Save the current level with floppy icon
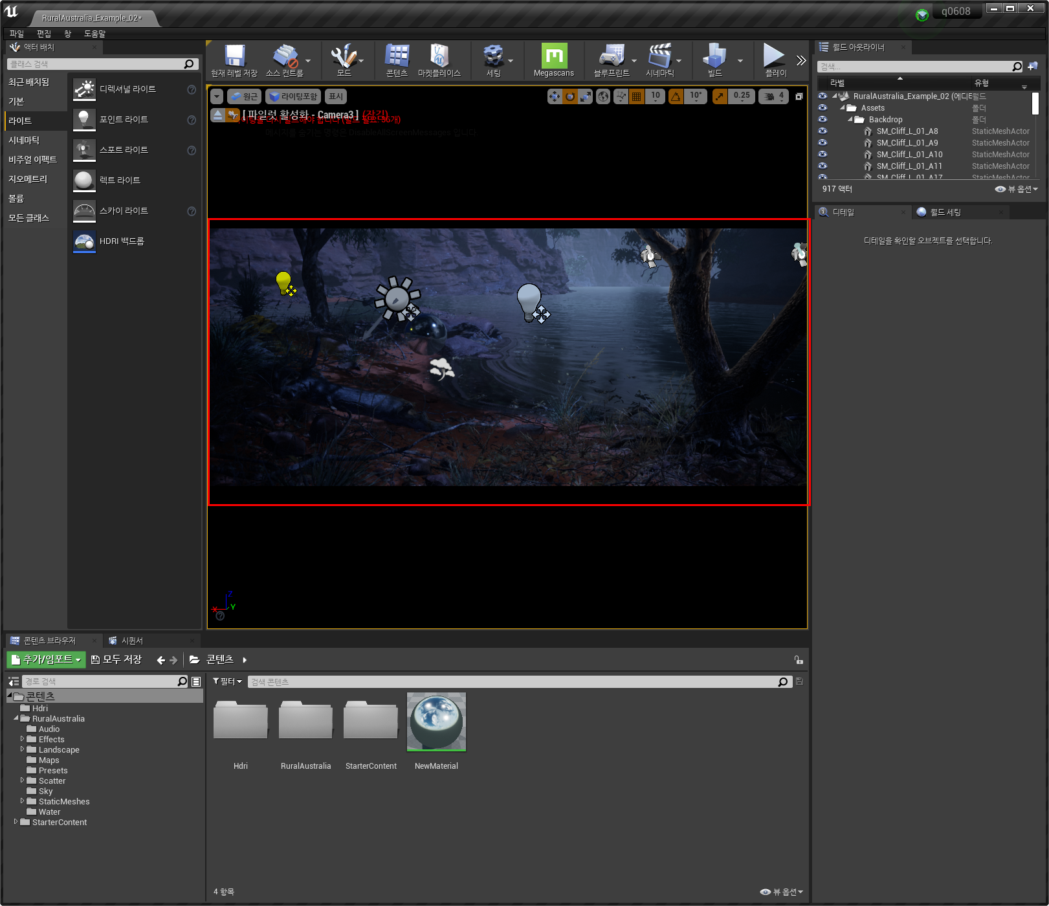Viewport: 1049px width, 906px height. point(234,57)
